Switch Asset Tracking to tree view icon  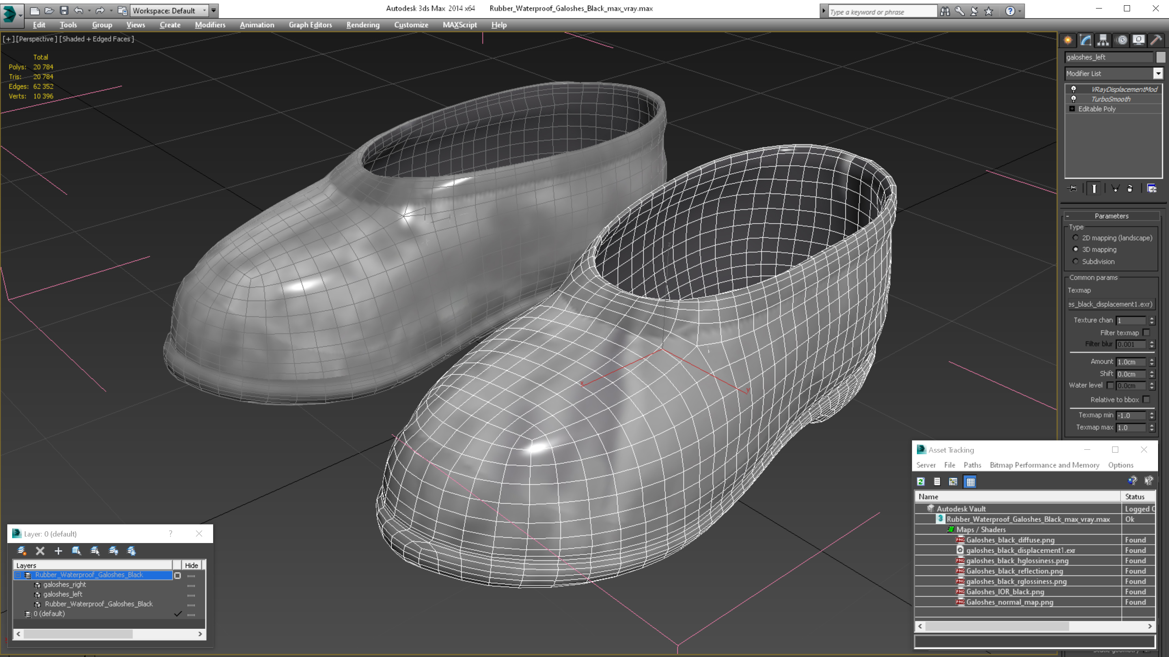(x=953, y=481)
